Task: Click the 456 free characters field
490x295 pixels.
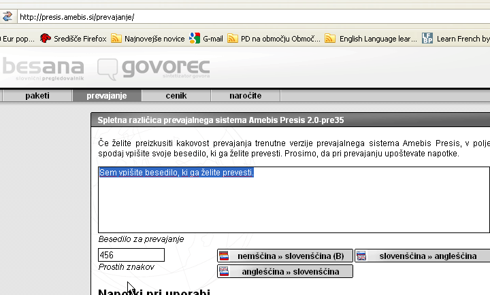Action: point(131,255)
